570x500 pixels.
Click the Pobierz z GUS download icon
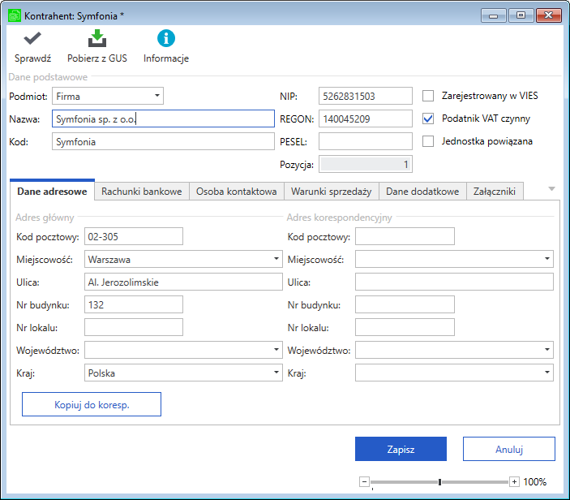point(97,38)
